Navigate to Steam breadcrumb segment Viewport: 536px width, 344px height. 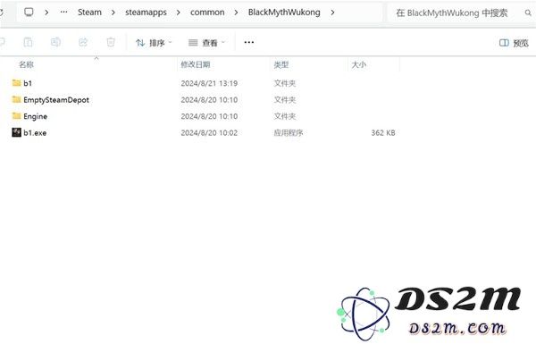click(x=89, y=13)
